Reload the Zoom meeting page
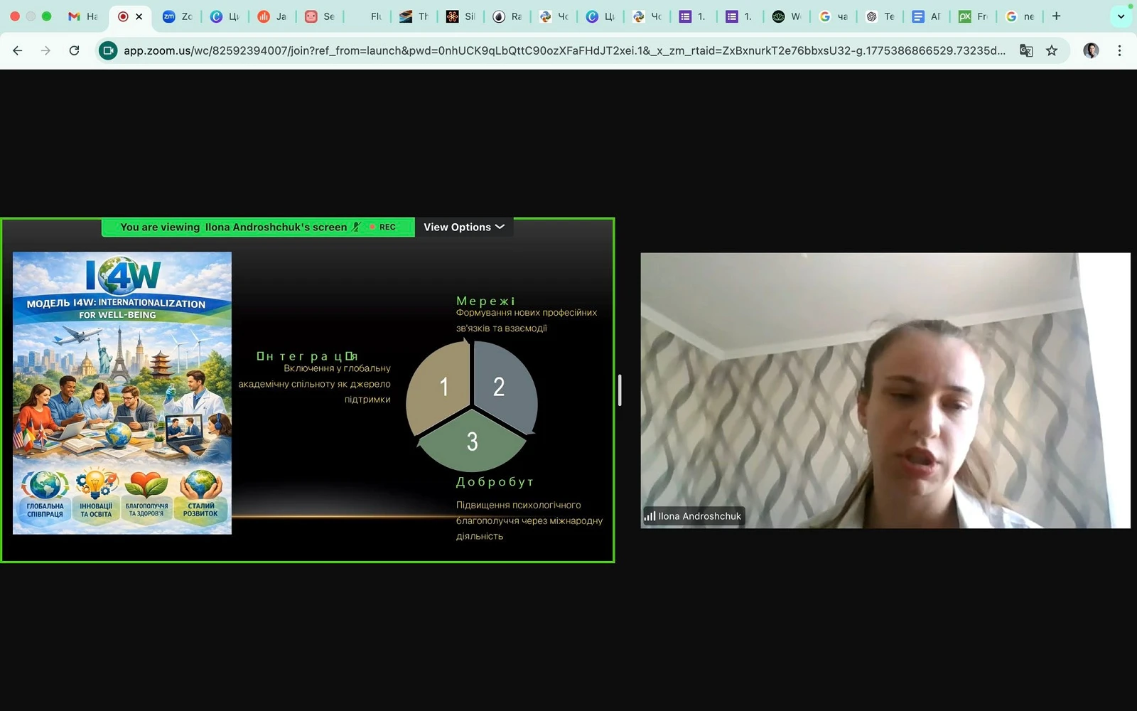This screenshot has width=1137, height=711. point(74,50)
